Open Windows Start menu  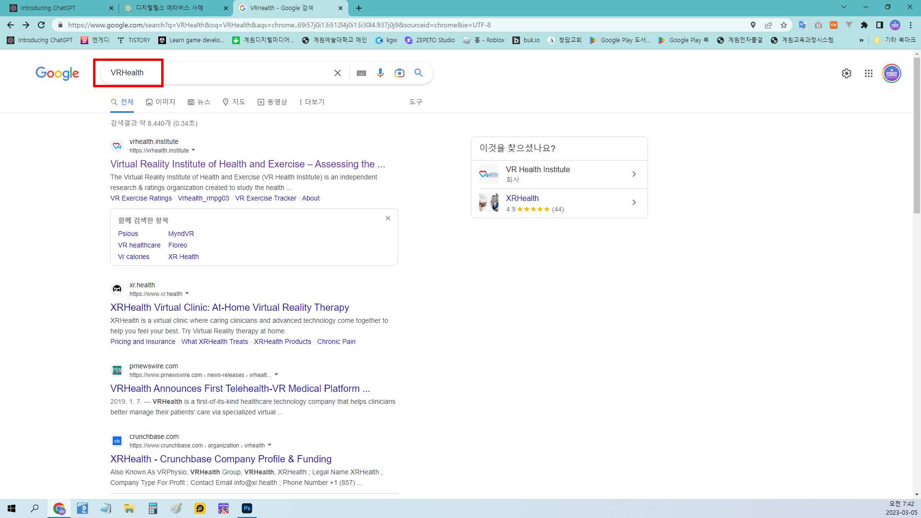click(12, 508)
